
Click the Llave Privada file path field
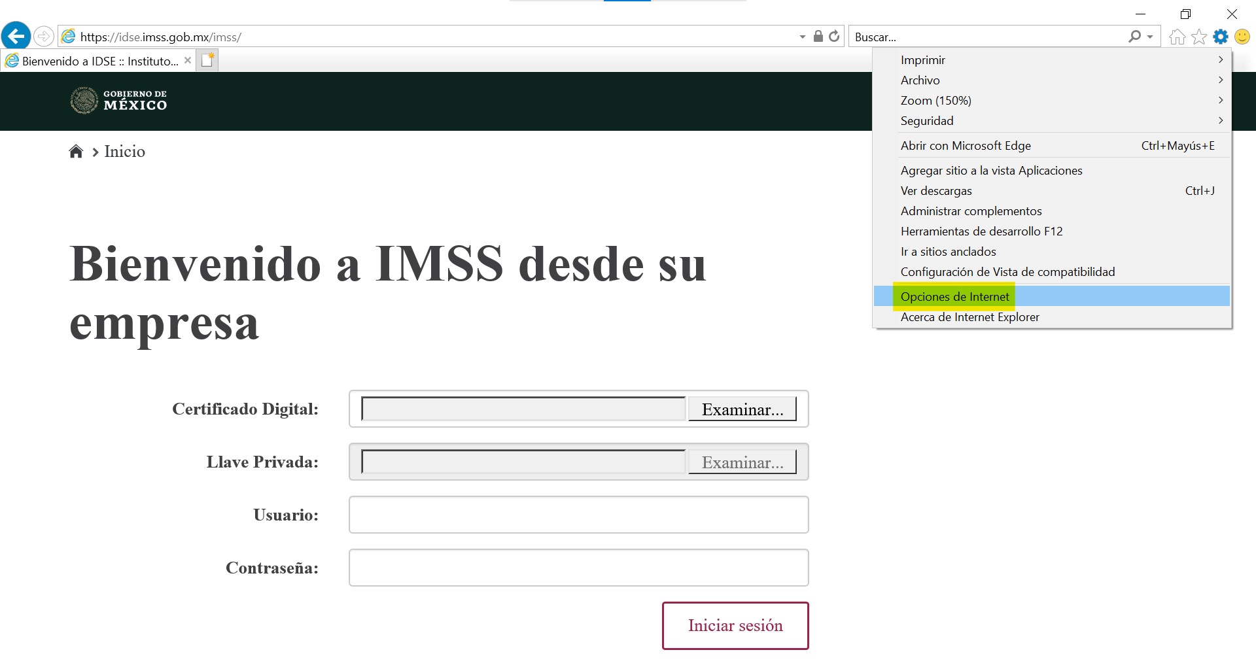coord(523,462)
